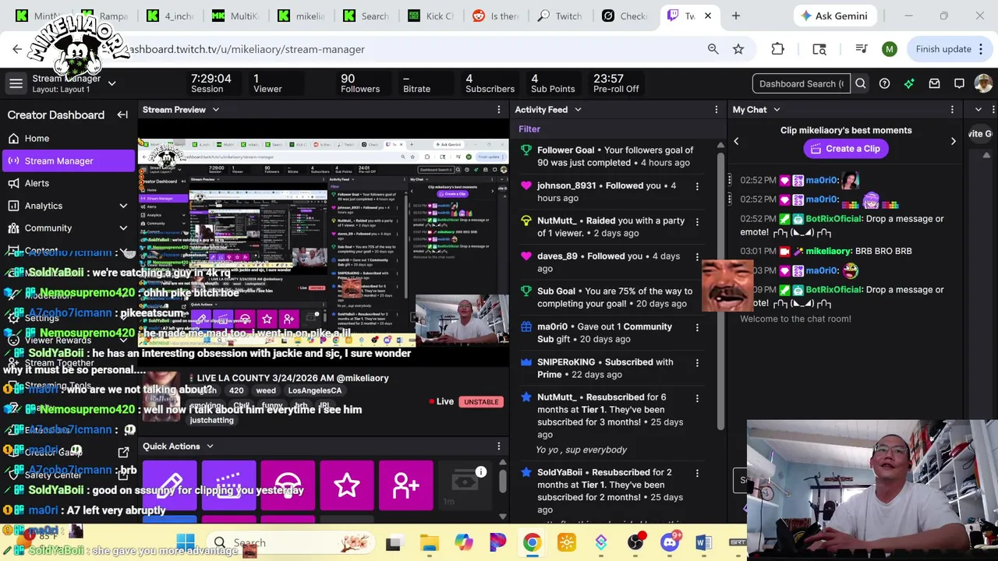Click the Clip quick action clapperboard tile
The width and height of the screenshot is (998, 561).
[x=228, y=485]
